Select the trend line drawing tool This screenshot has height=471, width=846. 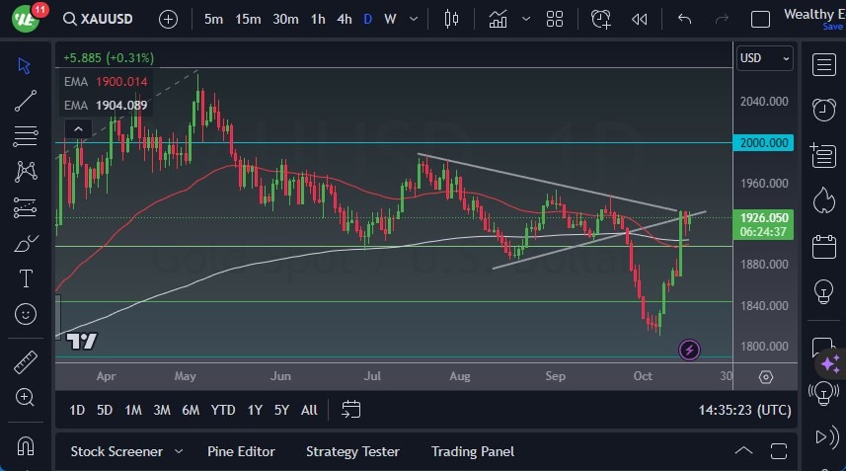point(26,100)
